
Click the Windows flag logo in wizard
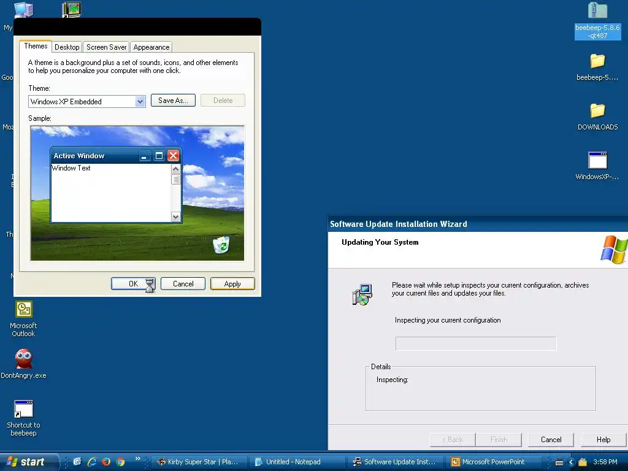(614, 250)
